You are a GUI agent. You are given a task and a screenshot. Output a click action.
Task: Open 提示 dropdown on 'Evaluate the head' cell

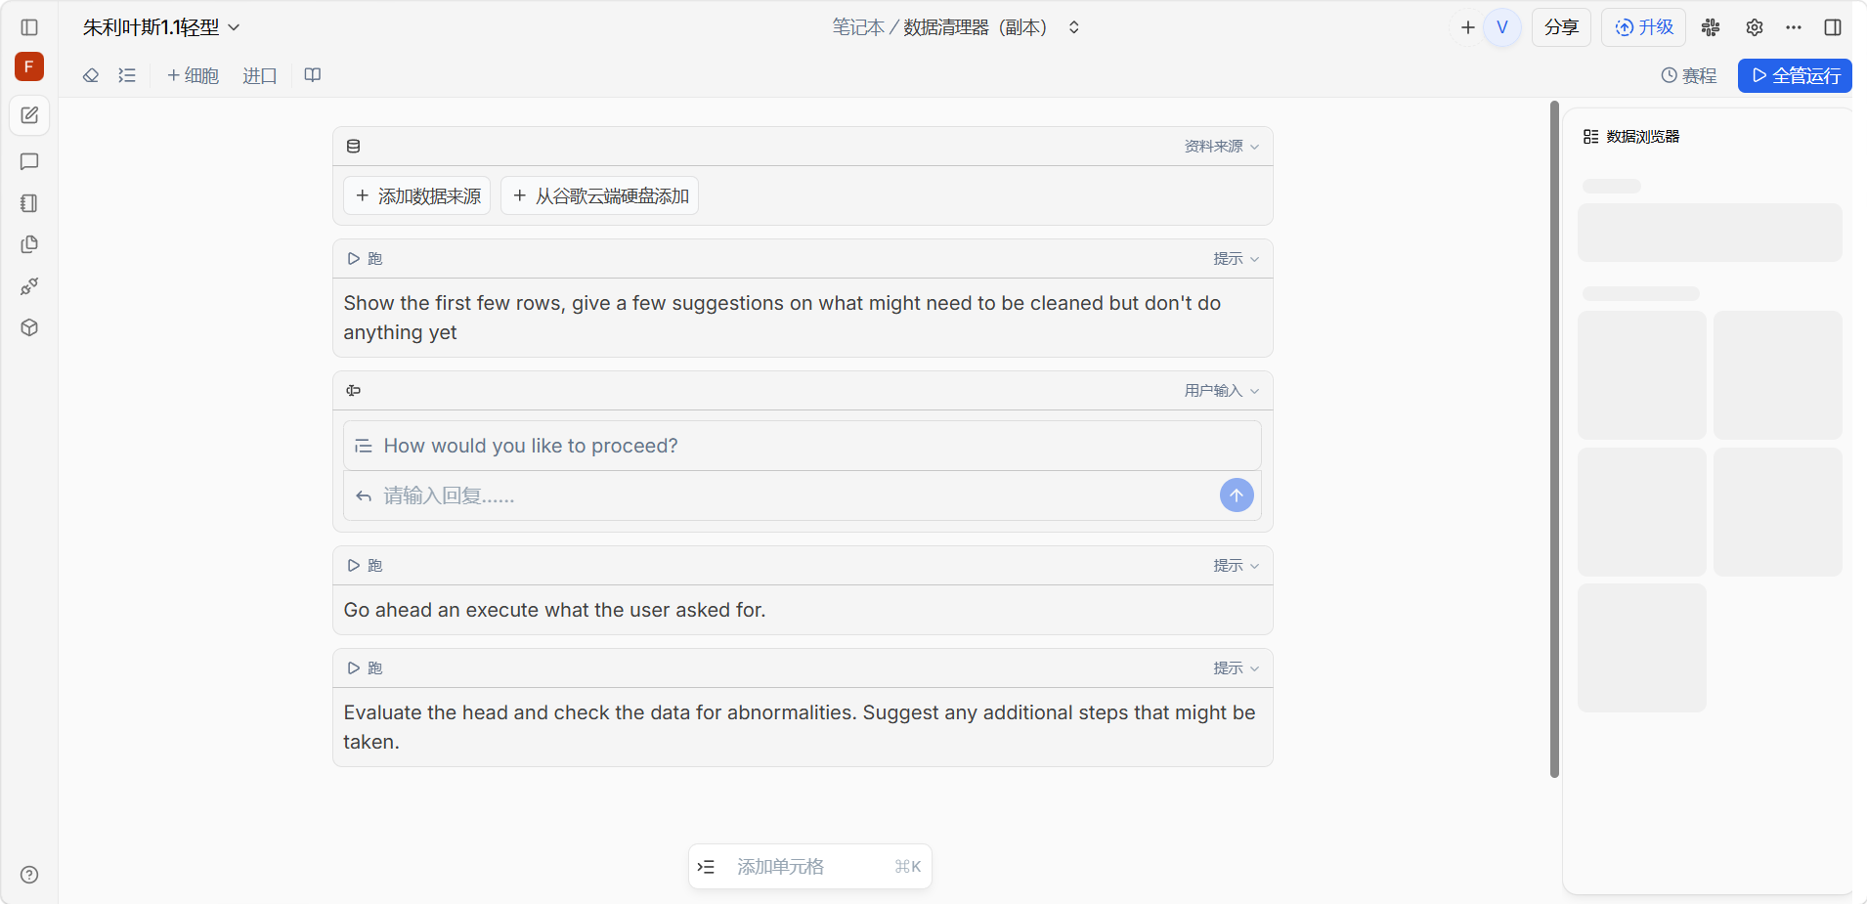click(1237, 668)
